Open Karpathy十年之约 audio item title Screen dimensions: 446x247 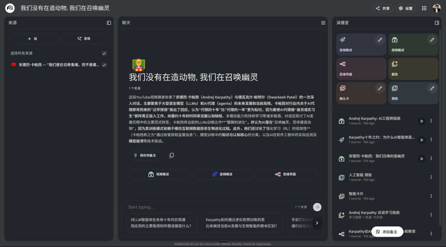[382, 137]
